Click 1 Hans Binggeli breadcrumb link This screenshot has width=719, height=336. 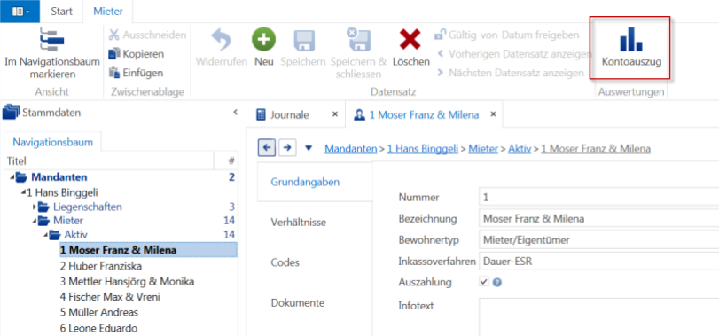point(422,149)
